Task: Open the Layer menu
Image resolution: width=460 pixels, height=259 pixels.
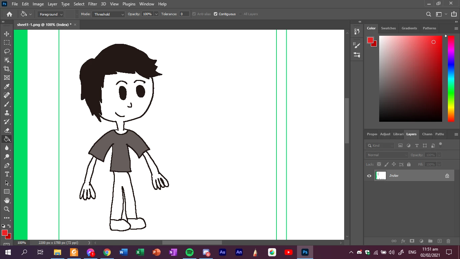Action: [x=52, y=4]
